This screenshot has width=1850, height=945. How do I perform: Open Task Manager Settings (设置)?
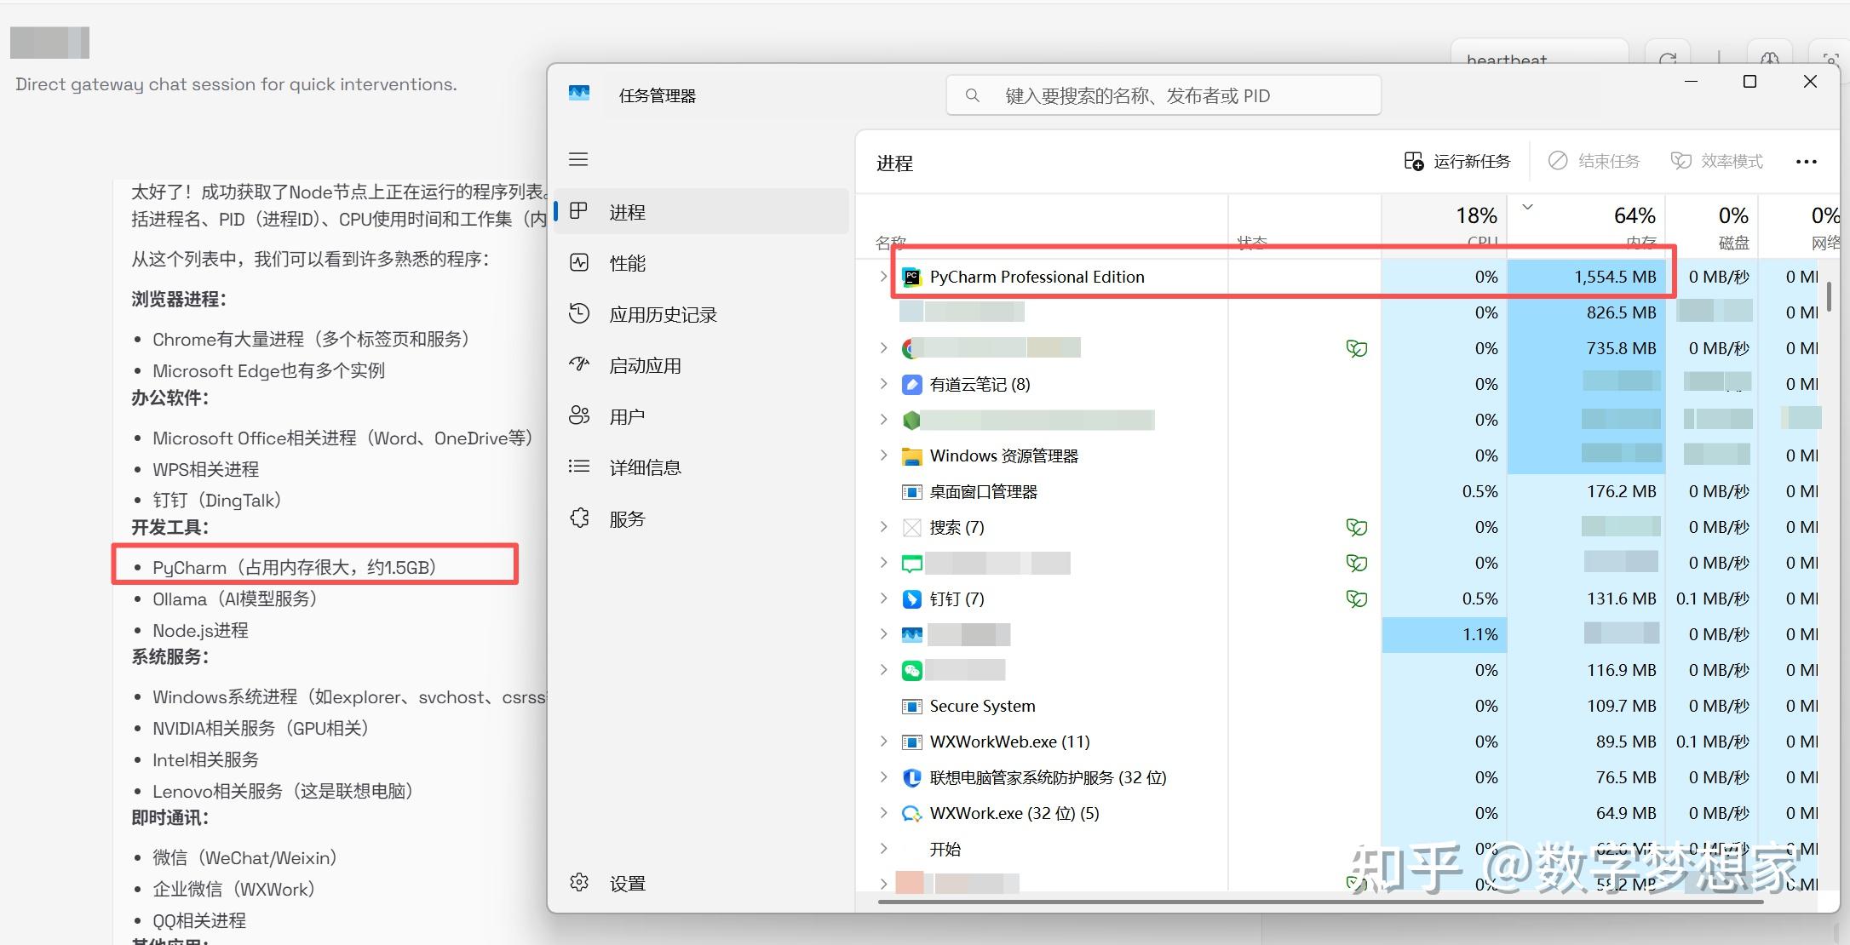click(627, 883)
